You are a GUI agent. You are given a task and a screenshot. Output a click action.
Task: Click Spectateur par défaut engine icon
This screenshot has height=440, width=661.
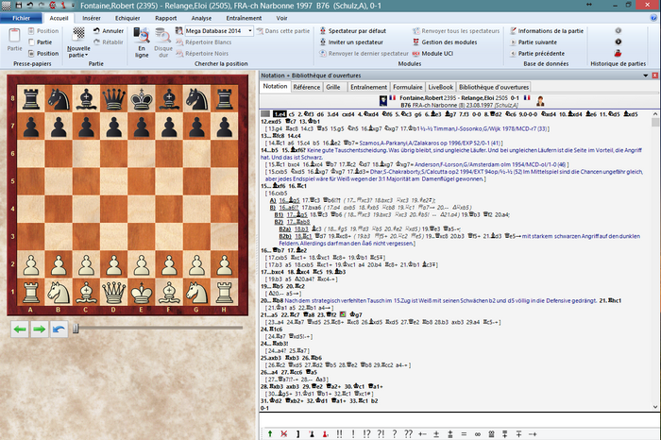[323, 31]
